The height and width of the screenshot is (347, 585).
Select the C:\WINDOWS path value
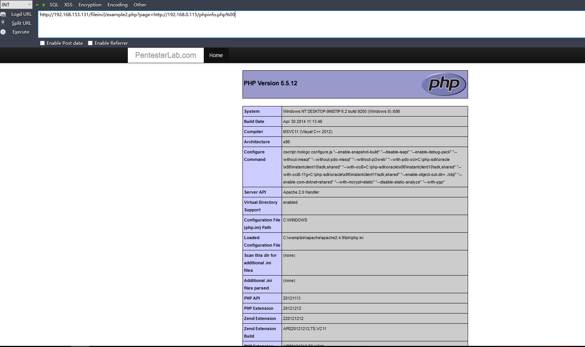pyautogui.click(x=295, y=220)
